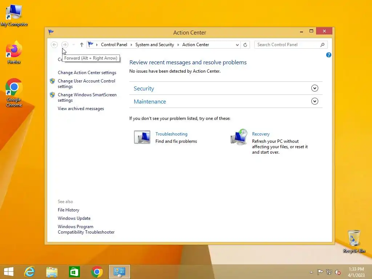Click the flag icon in address bar
Image resolution: width=372 pixels, height=279 pixels.
(x=90, y=44)
